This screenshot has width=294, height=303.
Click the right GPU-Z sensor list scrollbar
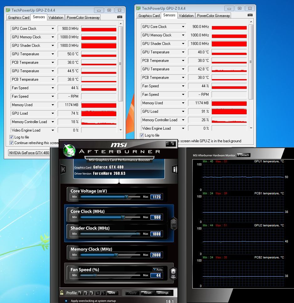pyautogui.click(x=251, y=62)
